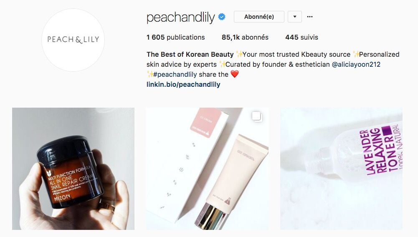The image size is (418, 237).
Task: Click the red heart emoji in bio
Action: [235, 74]
